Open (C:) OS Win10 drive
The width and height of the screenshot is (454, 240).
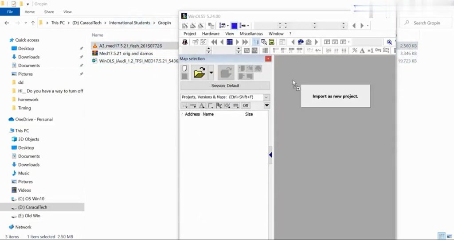(31, 199)
